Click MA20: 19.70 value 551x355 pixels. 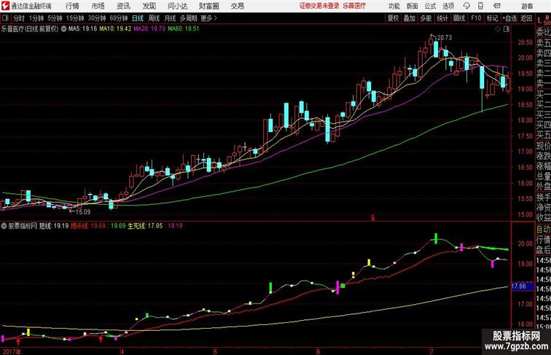tap(149, 29)
